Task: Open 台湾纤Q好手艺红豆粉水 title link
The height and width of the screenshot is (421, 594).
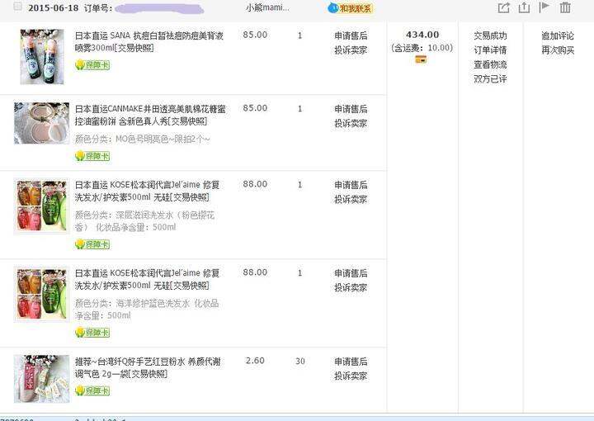Action: point(148,367)
